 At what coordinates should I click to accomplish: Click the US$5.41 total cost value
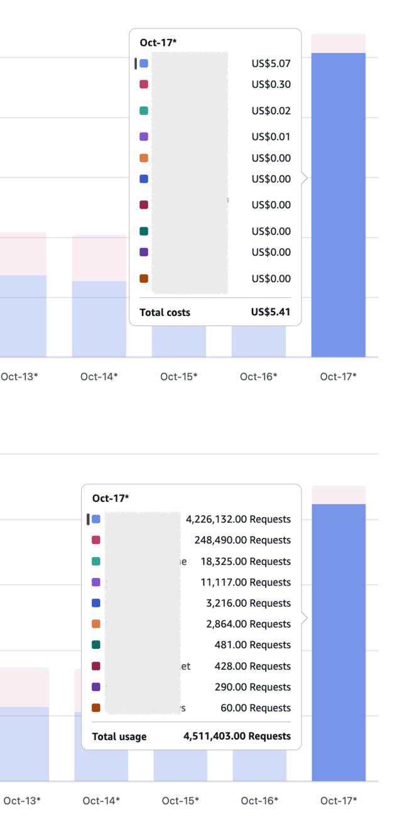point(271,312)
